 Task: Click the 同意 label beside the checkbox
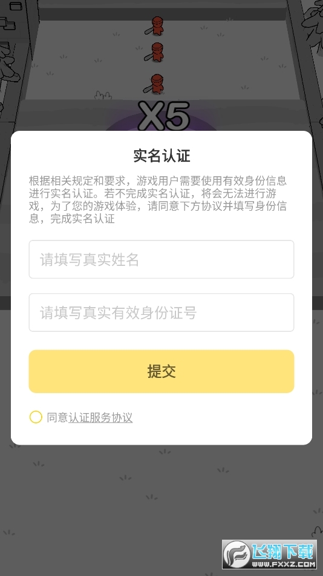(x=57, y=417)
